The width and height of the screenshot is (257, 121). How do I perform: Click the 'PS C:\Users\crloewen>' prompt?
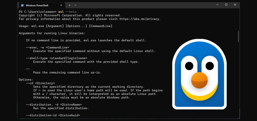pyautogui.click(x=38, y=12)
